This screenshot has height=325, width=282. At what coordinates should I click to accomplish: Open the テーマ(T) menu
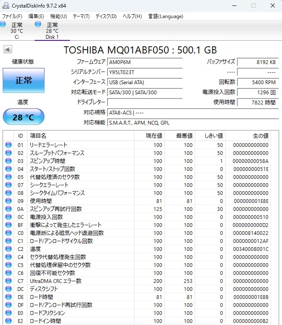(x=81, y=16)
